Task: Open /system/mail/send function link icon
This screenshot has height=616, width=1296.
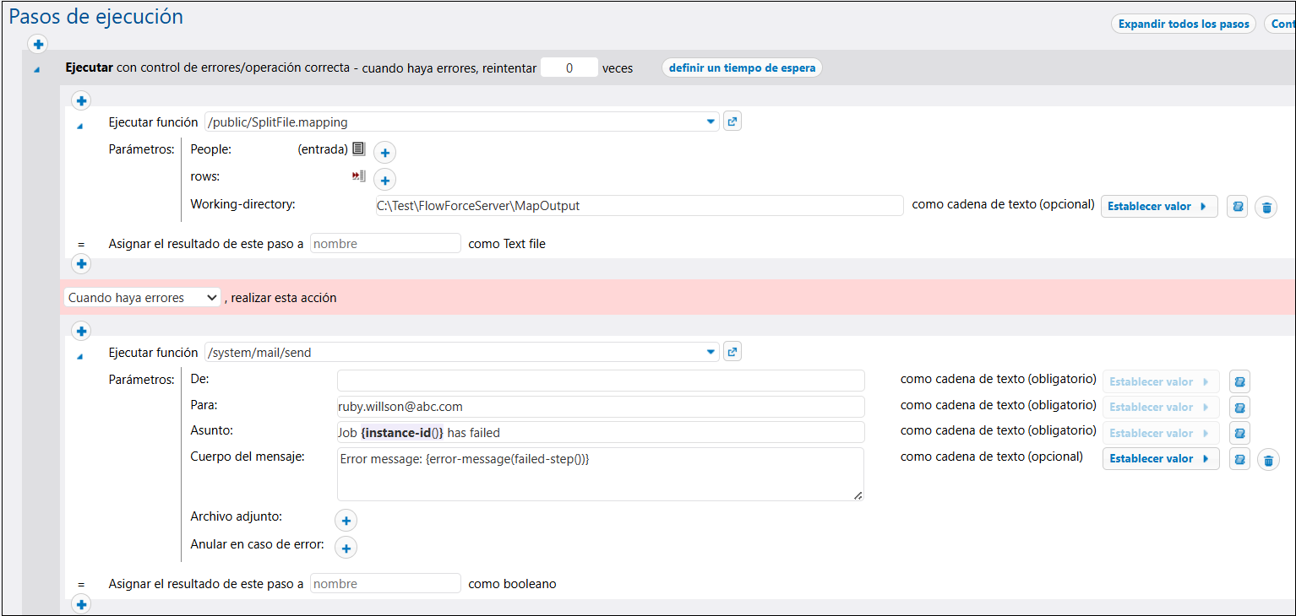Action: pos(732,352)
